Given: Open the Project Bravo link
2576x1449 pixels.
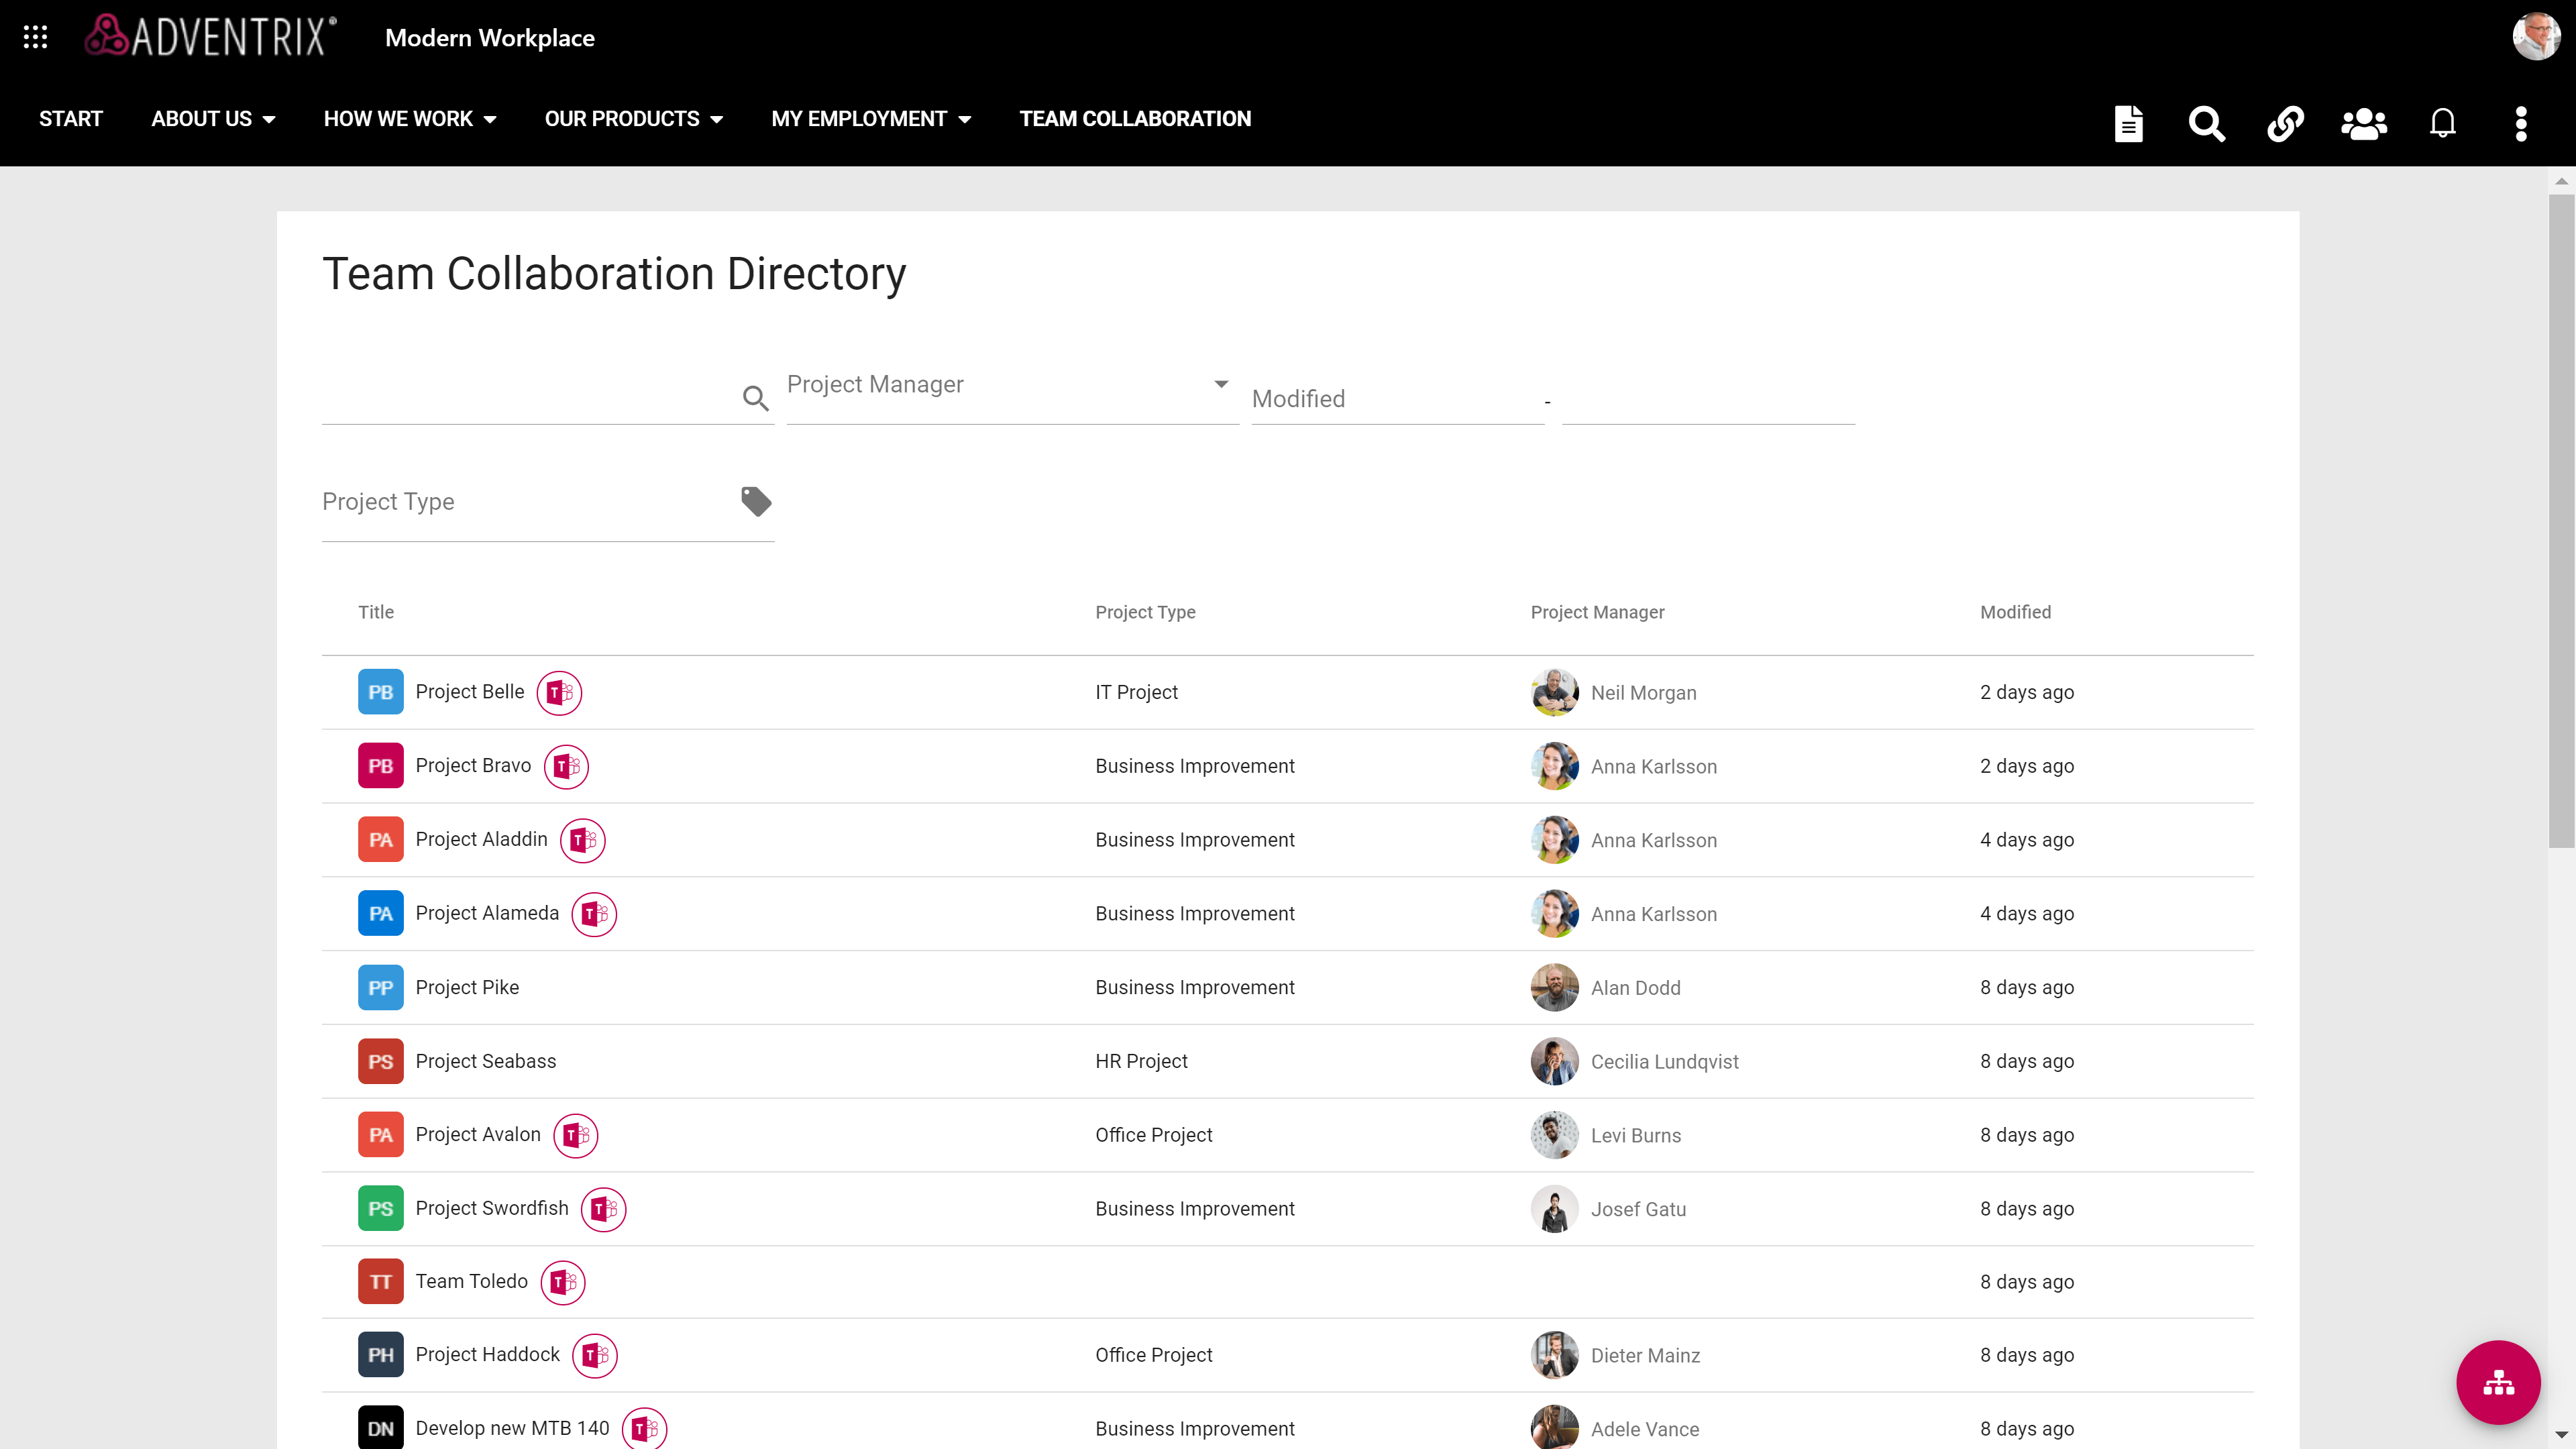Looking at the screenshot, I should coord(473,766).
